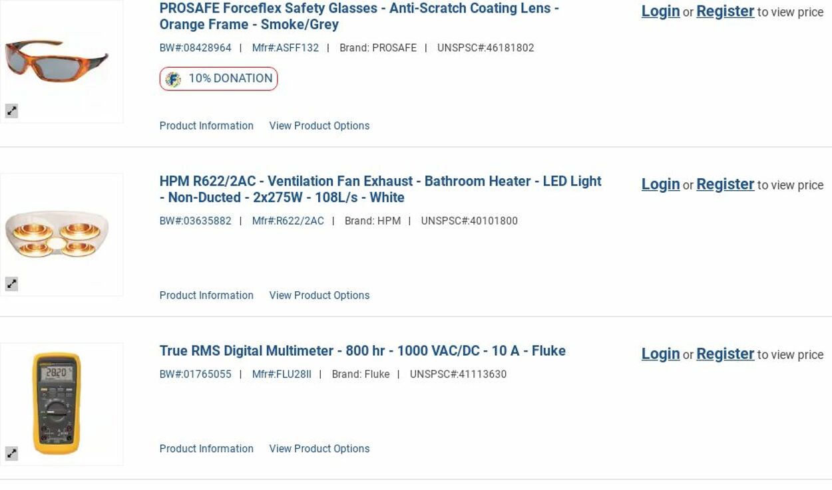Click the bathroom heater fan thumbnail
The width and height of the screenshot is (832, 490).
(x=57, y=233)
